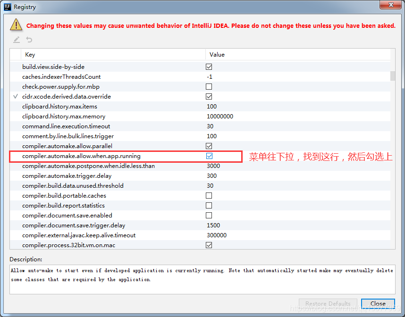The height and width of the screenshot is (317, 405).
Task: Select compiler.process.32bit.vm.on.mac key text
Action: (x=69, y=245)
